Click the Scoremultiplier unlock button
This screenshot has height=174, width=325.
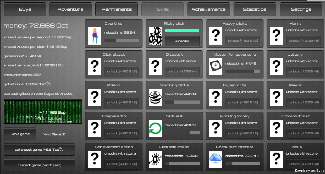[x=304, y=133]
